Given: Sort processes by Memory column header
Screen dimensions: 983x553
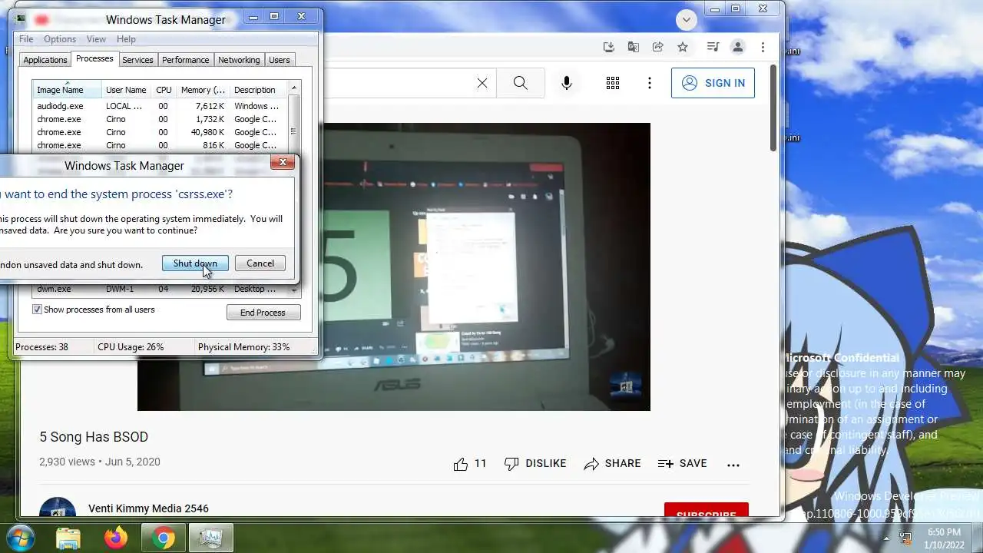Looking at the screenshot, I should click(x=203, y=90).
